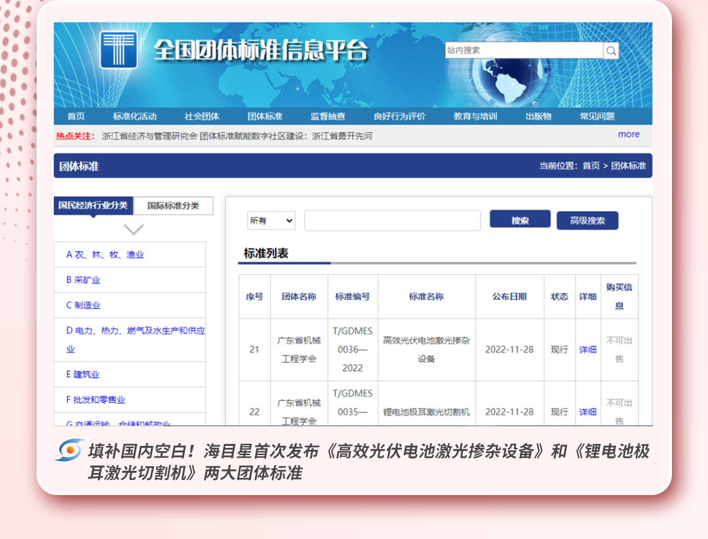Open the 首页 navigation item

(x=76, y=116)
